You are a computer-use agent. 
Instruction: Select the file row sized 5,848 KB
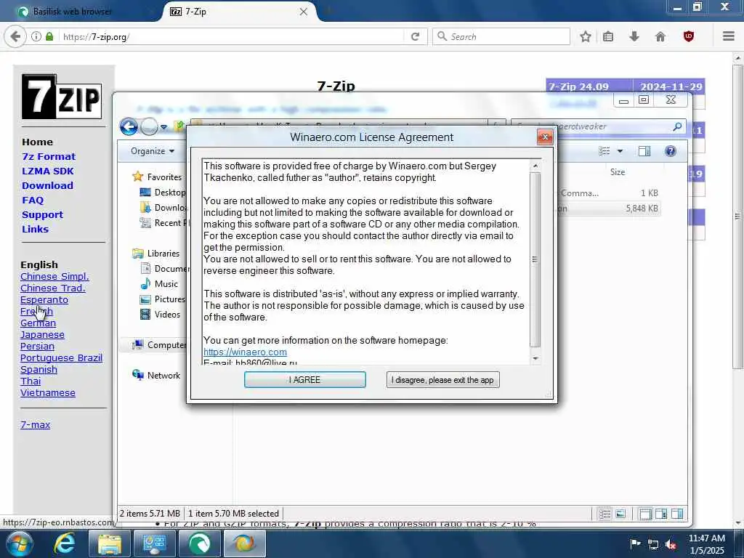[x=609, y=209]
